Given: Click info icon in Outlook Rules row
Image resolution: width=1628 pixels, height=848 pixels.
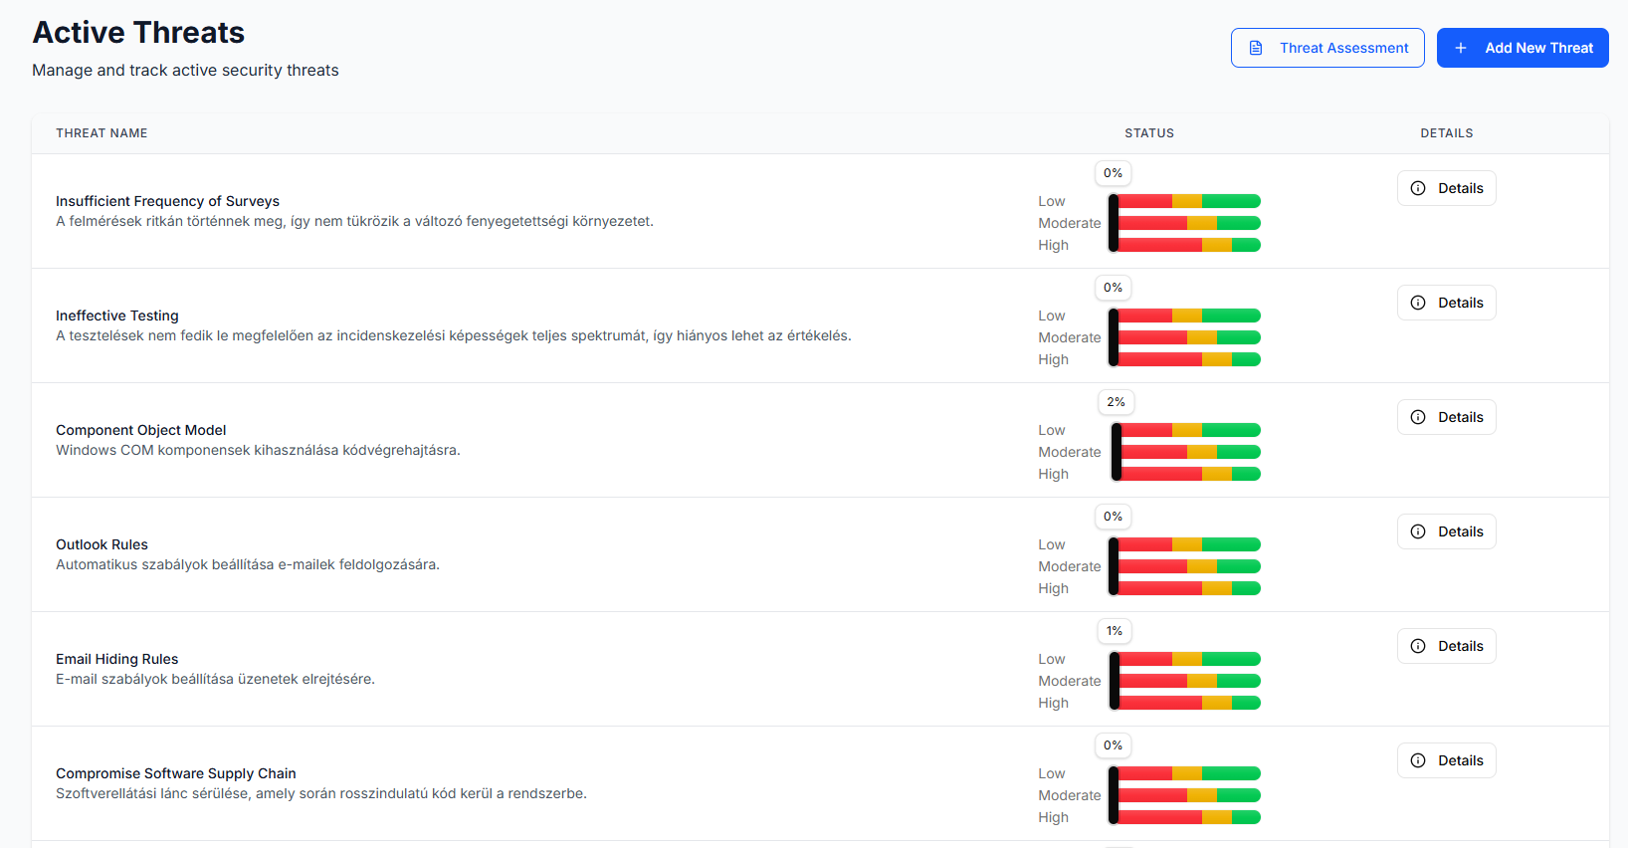Looking at the screenshot, I should click(1418, 531).
